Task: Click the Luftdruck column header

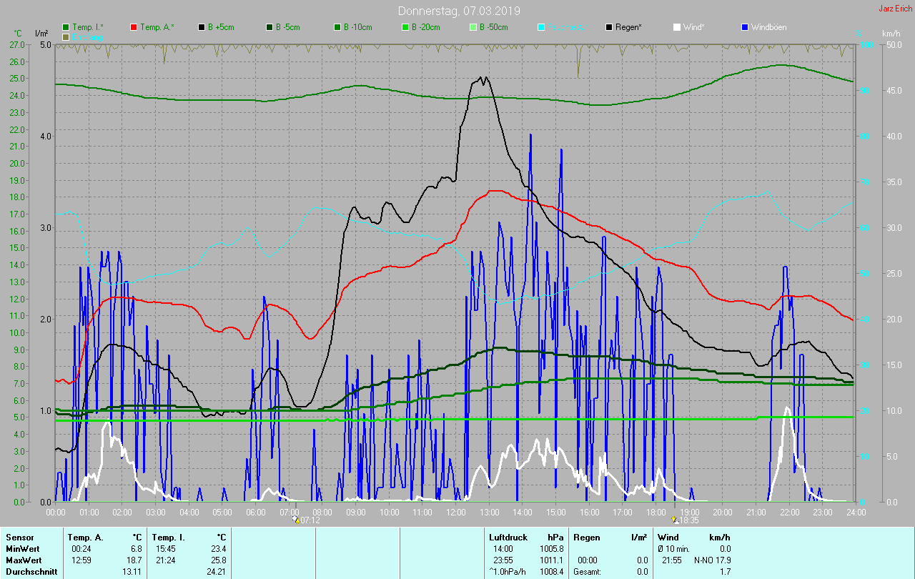Action: [x=507, y=537]
